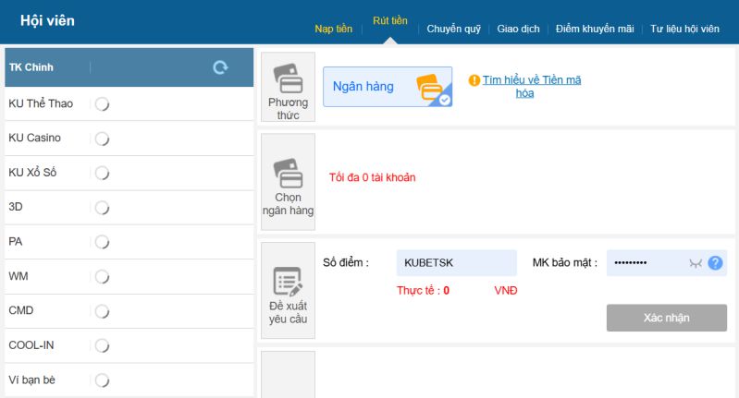Select the COOL-IN row label
The image size is (739, 398).
click(x=31, y=345)
